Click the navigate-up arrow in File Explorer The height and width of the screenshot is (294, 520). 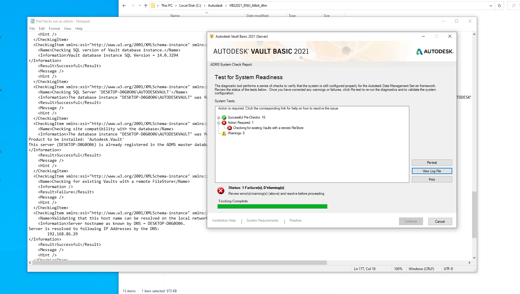[145, 6]
